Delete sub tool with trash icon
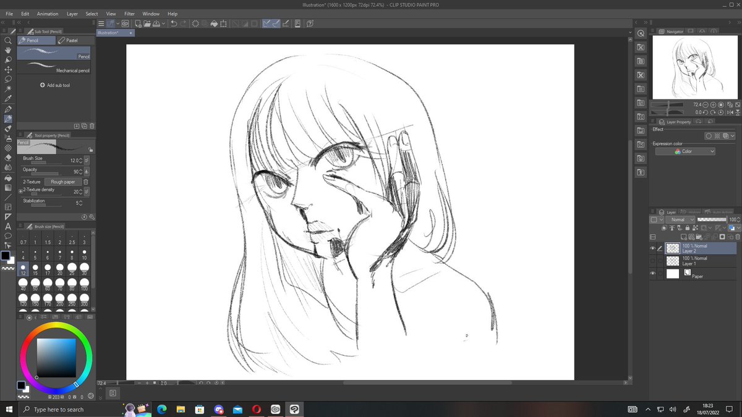742x417 pixels. coord(92,125)
